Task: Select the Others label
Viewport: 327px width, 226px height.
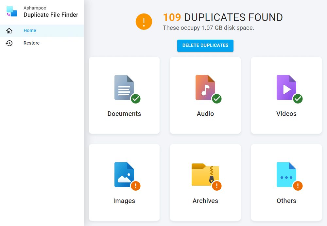Action: click(x=286, y=201)
